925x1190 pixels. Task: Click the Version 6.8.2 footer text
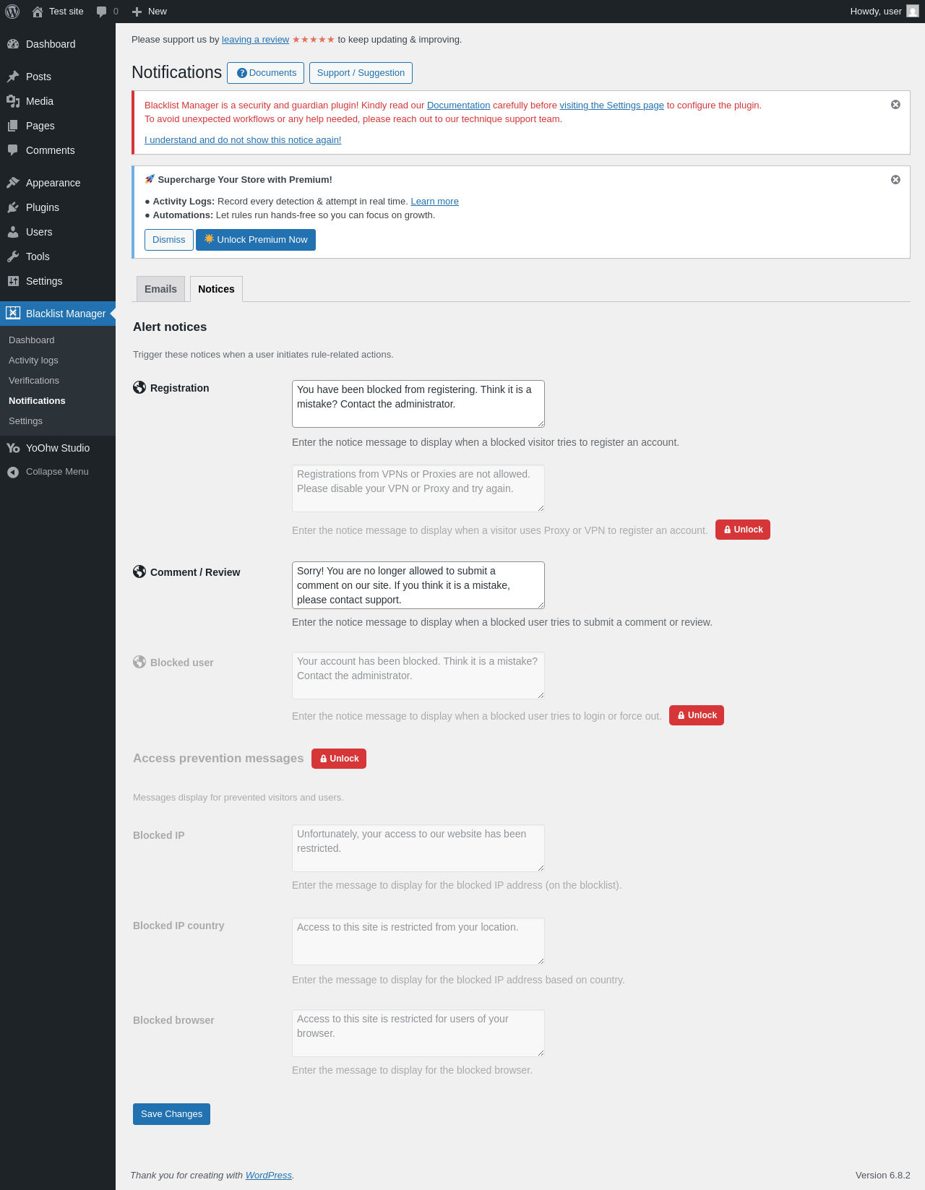[x=883, y=1176]
